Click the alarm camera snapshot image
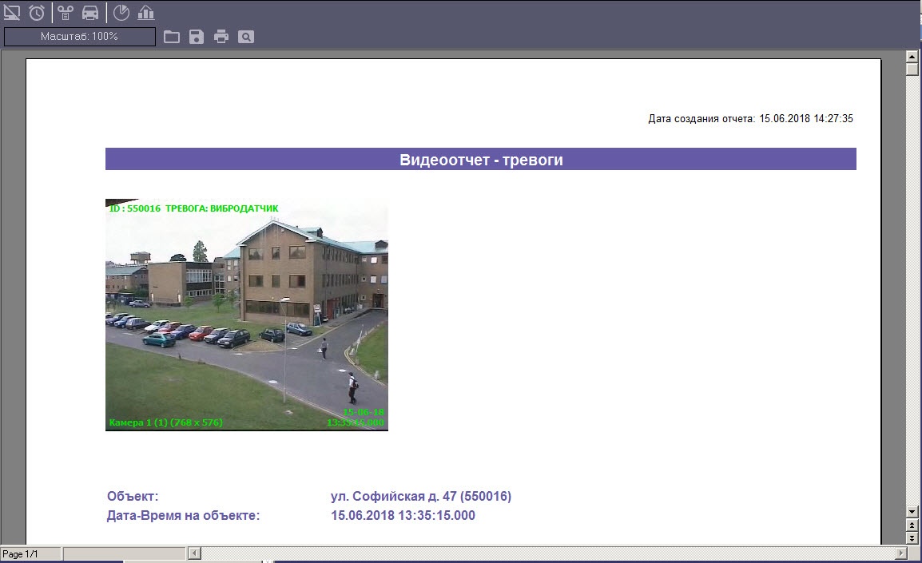This screenshot has width=922, height=563. [x=246, y=315]
